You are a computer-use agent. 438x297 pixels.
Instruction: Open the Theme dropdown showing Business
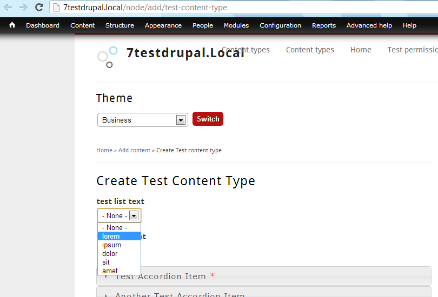tap(142, 120)
